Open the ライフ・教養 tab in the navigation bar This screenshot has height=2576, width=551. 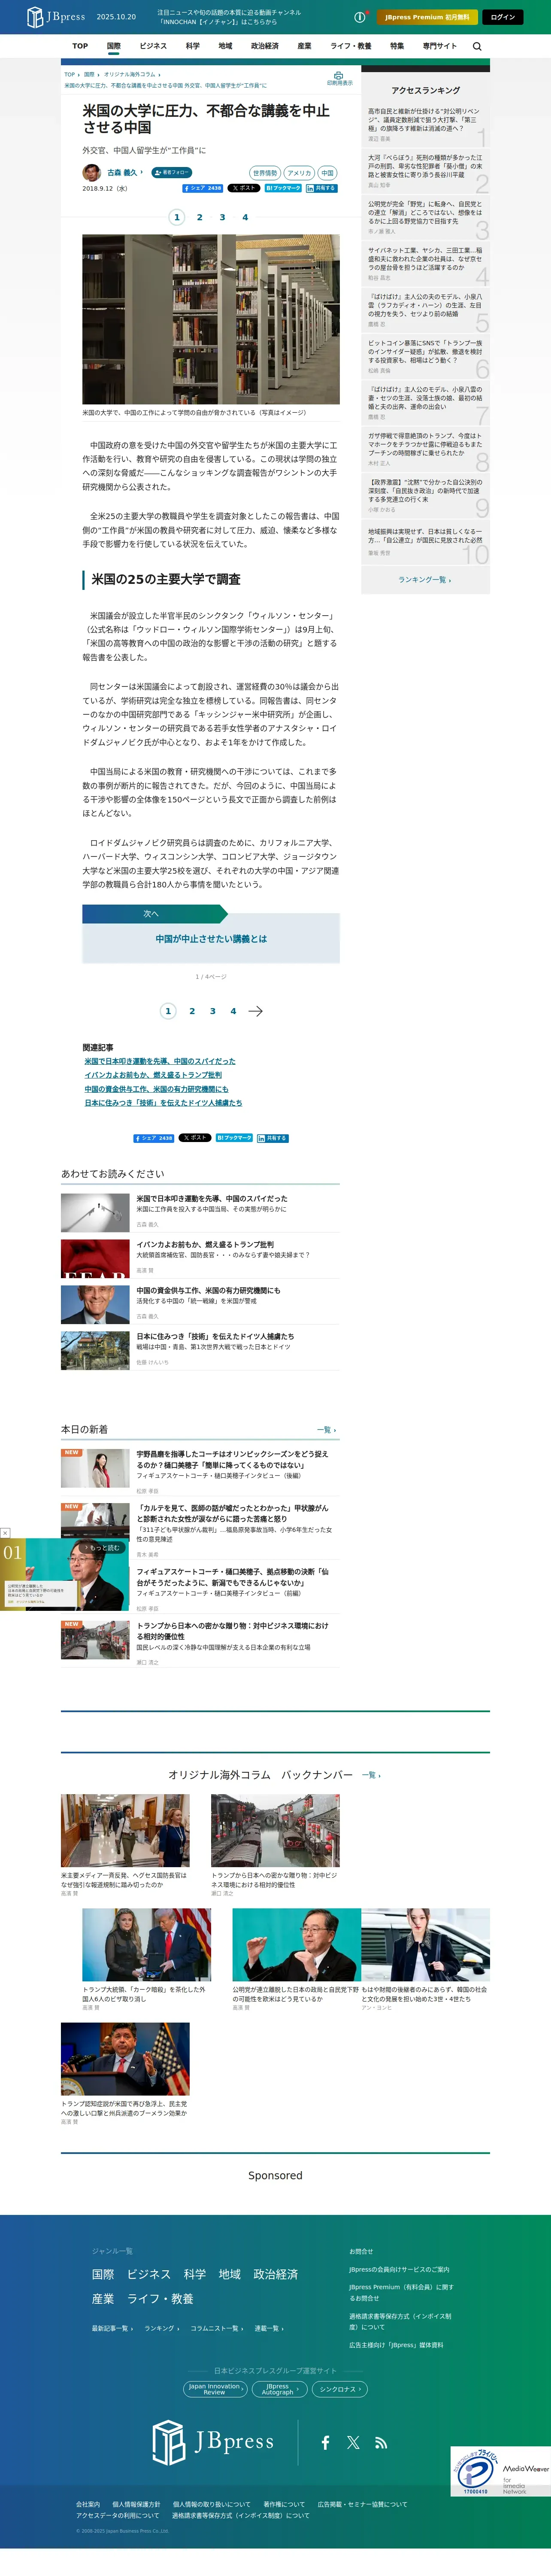click(x=351, y=46)
